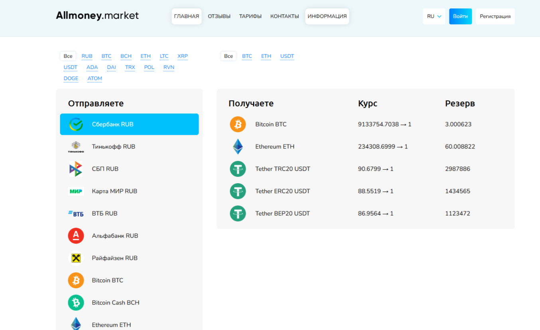
Task: Click the reserve value 60.008822
Action: coord(460,146)
